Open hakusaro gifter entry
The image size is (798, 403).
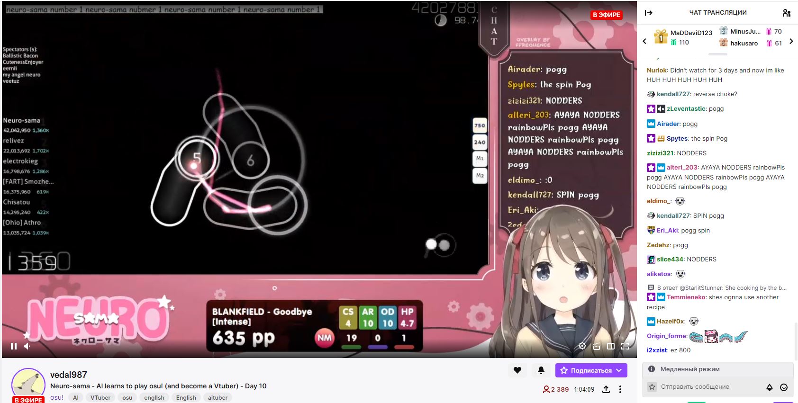(751, 43)
